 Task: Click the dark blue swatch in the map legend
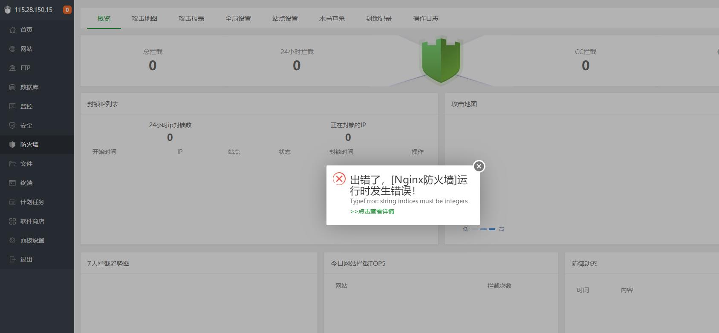click(492, 229)
